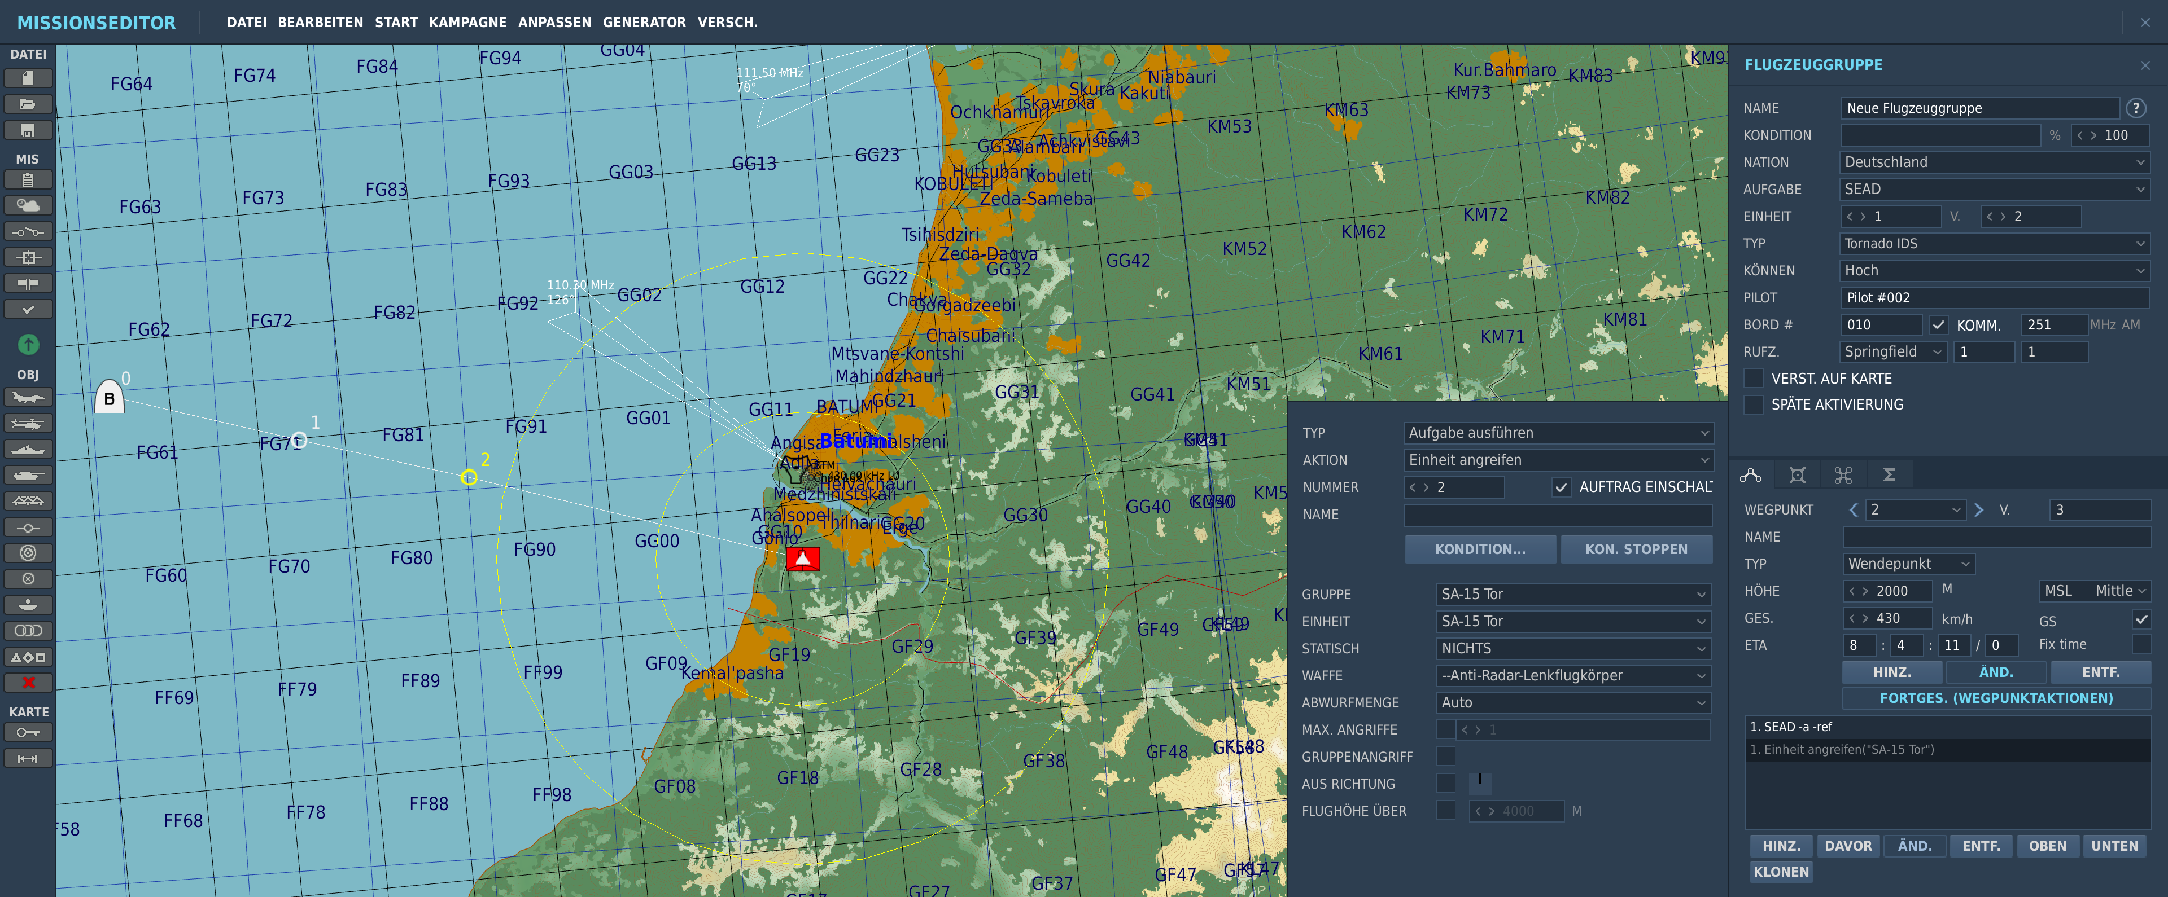Open the GENERATOR menu
The height and width of the screenshot is (897, 2168).
(644, 23)
